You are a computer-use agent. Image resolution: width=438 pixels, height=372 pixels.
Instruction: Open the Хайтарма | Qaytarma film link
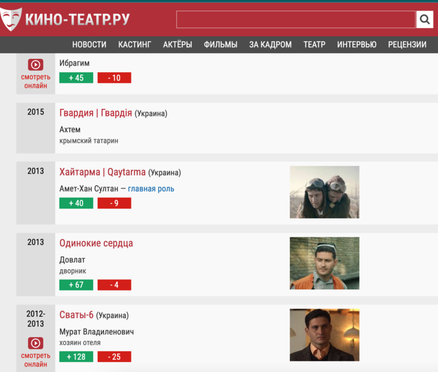102,172
